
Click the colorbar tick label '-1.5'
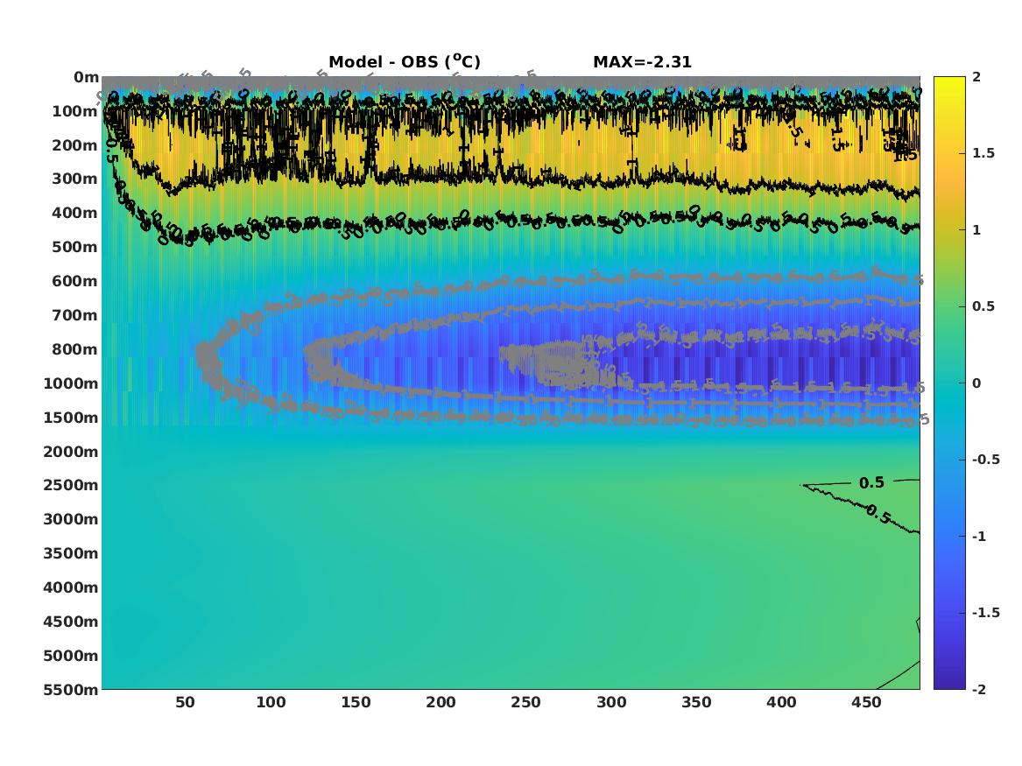(x=985, y=613)
